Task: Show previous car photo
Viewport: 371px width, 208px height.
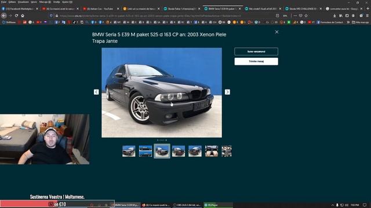Action: 96,92
